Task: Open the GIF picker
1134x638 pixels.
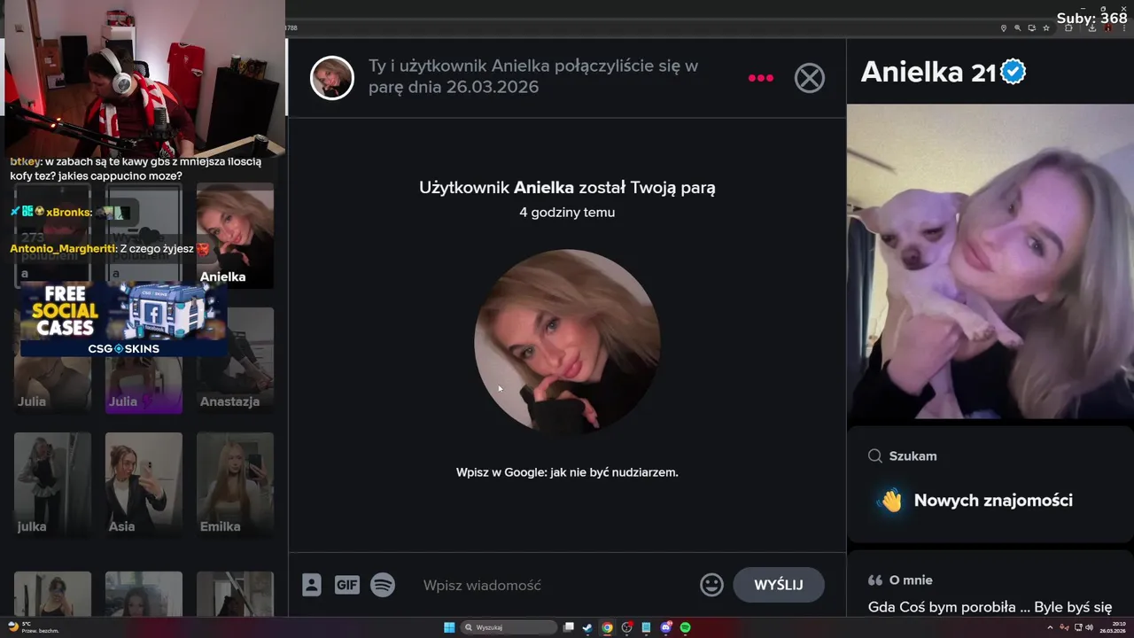Action: point(346,585)
